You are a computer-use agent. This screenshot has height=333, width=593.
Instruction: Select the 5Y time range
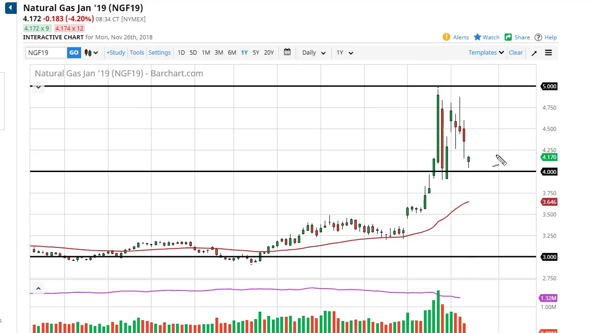[256, 53]
